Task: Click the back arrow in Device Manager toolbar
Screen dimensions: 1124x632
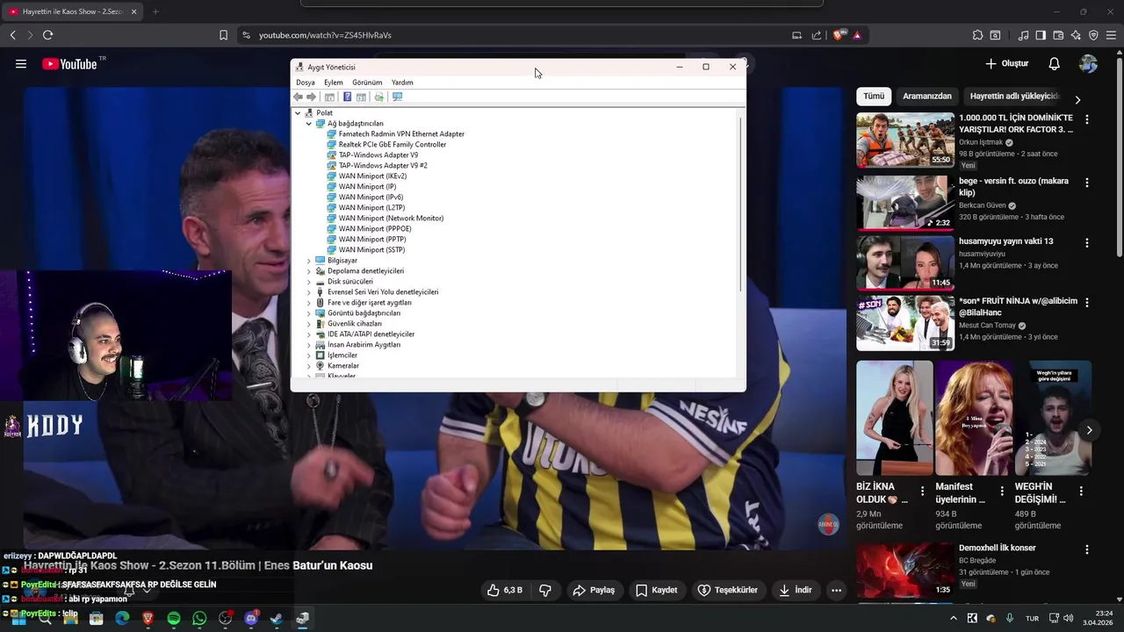Action: pos(299,97)
